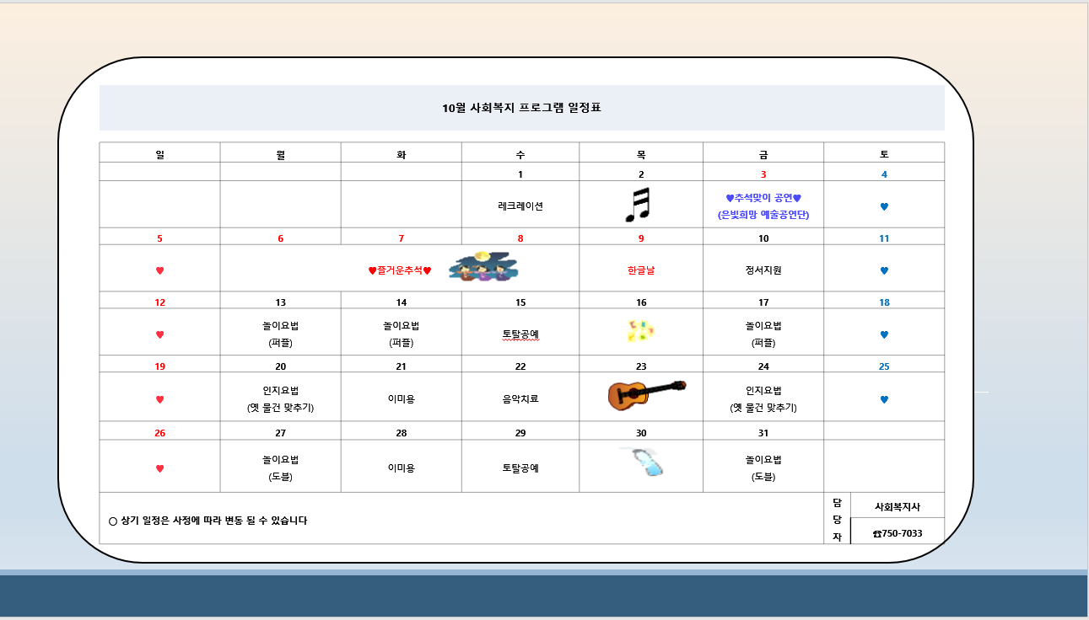Select the guitar image on the 23rd
This screenshot has width=1089, height=620.
pyautogui.click(x=646, y=393)
